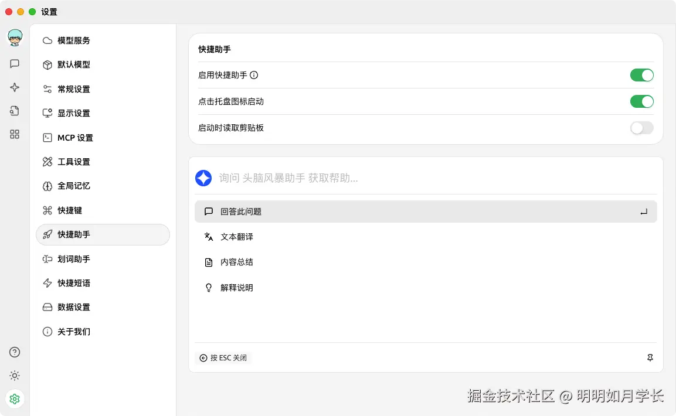Screen dimensions: 676x416
Task: Go to 默认模型 settings
Action: click(x=103, y=64)
